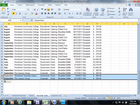The height and width of the screenshot is (105, 140).
Task: Toggle Bold formatting
Action: (13, 13)
